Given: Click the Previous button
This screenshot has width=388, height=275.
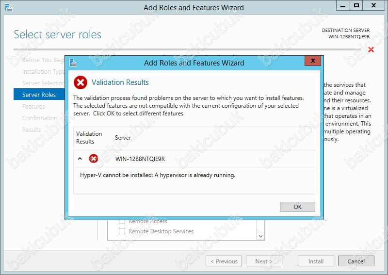Looking at the screenshot, I should [x=224, y=261].
